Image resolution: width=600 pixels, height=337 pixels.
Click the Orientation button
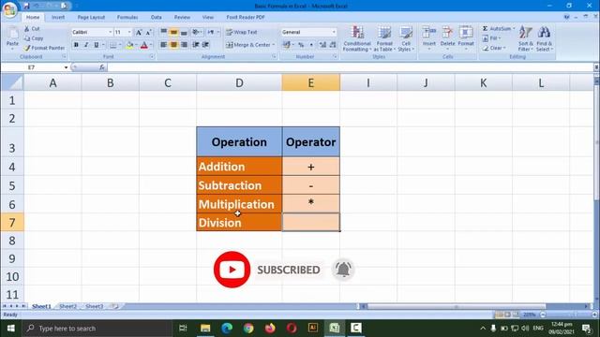click(x=197, y=33)
